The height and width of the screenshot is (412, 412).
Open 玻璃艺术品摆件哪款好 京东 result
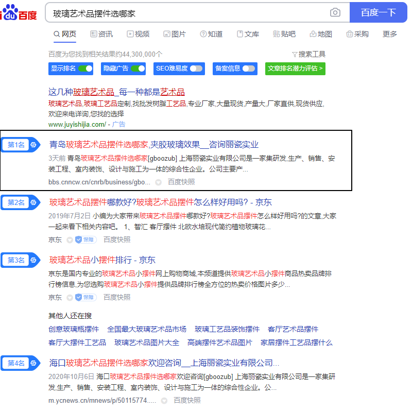pyautogui.click(x=160, y=202)
